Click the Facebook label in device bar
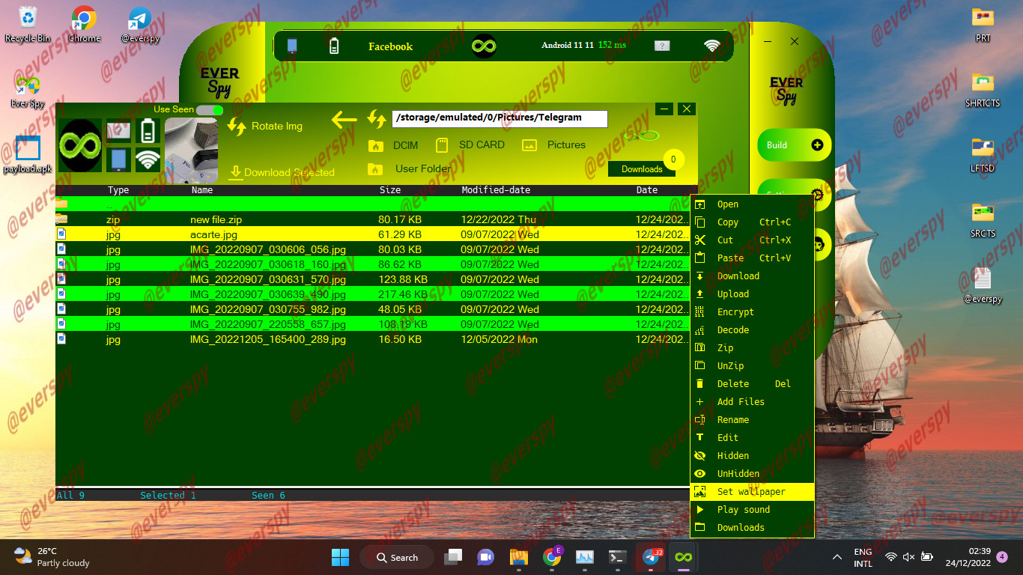Viewport: 1023px width, 575px height. 390,46
